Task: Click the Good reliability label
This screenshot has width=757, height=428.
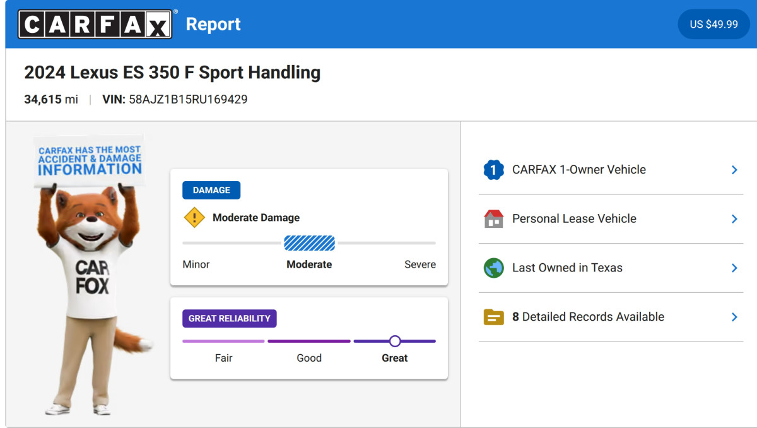Action: (309, 358)
